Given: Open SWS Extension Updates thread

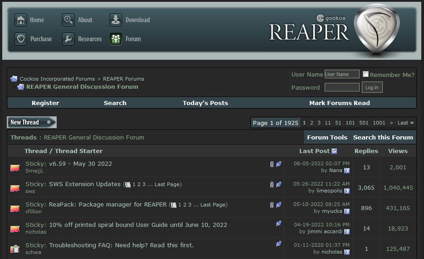Looking at the screenshot, I should tap(85, 184).
